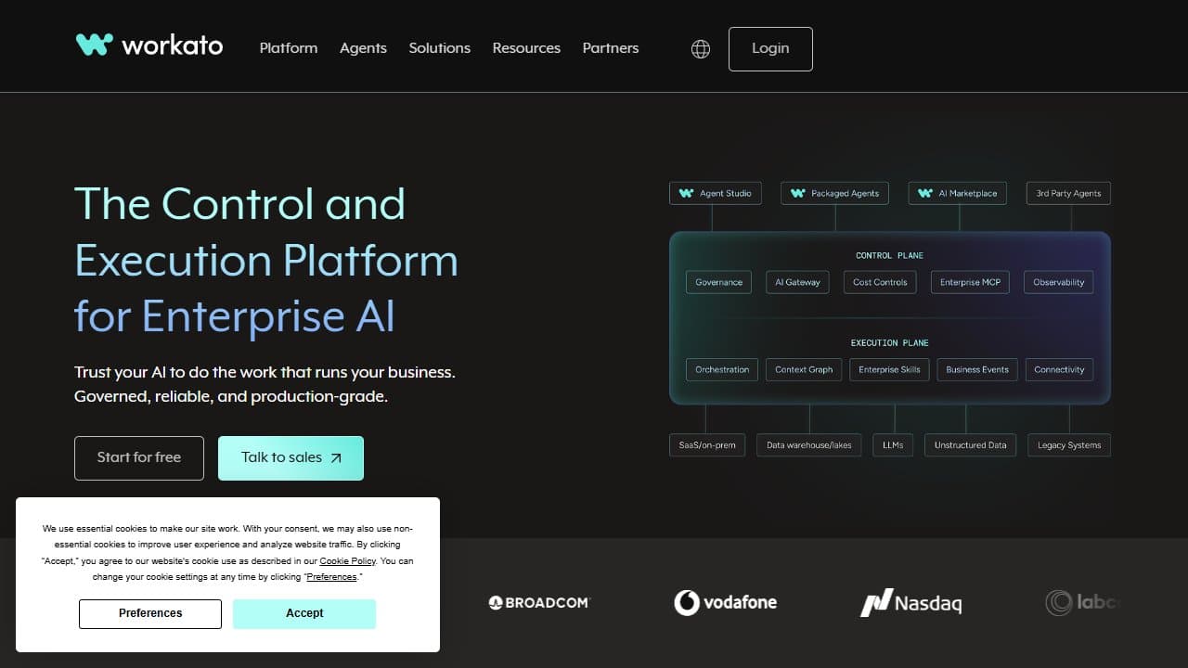Image resolution: width=1188 pixels, height=668 pixels.
Task: Select Observability in the diagram
Action: 1059,282
